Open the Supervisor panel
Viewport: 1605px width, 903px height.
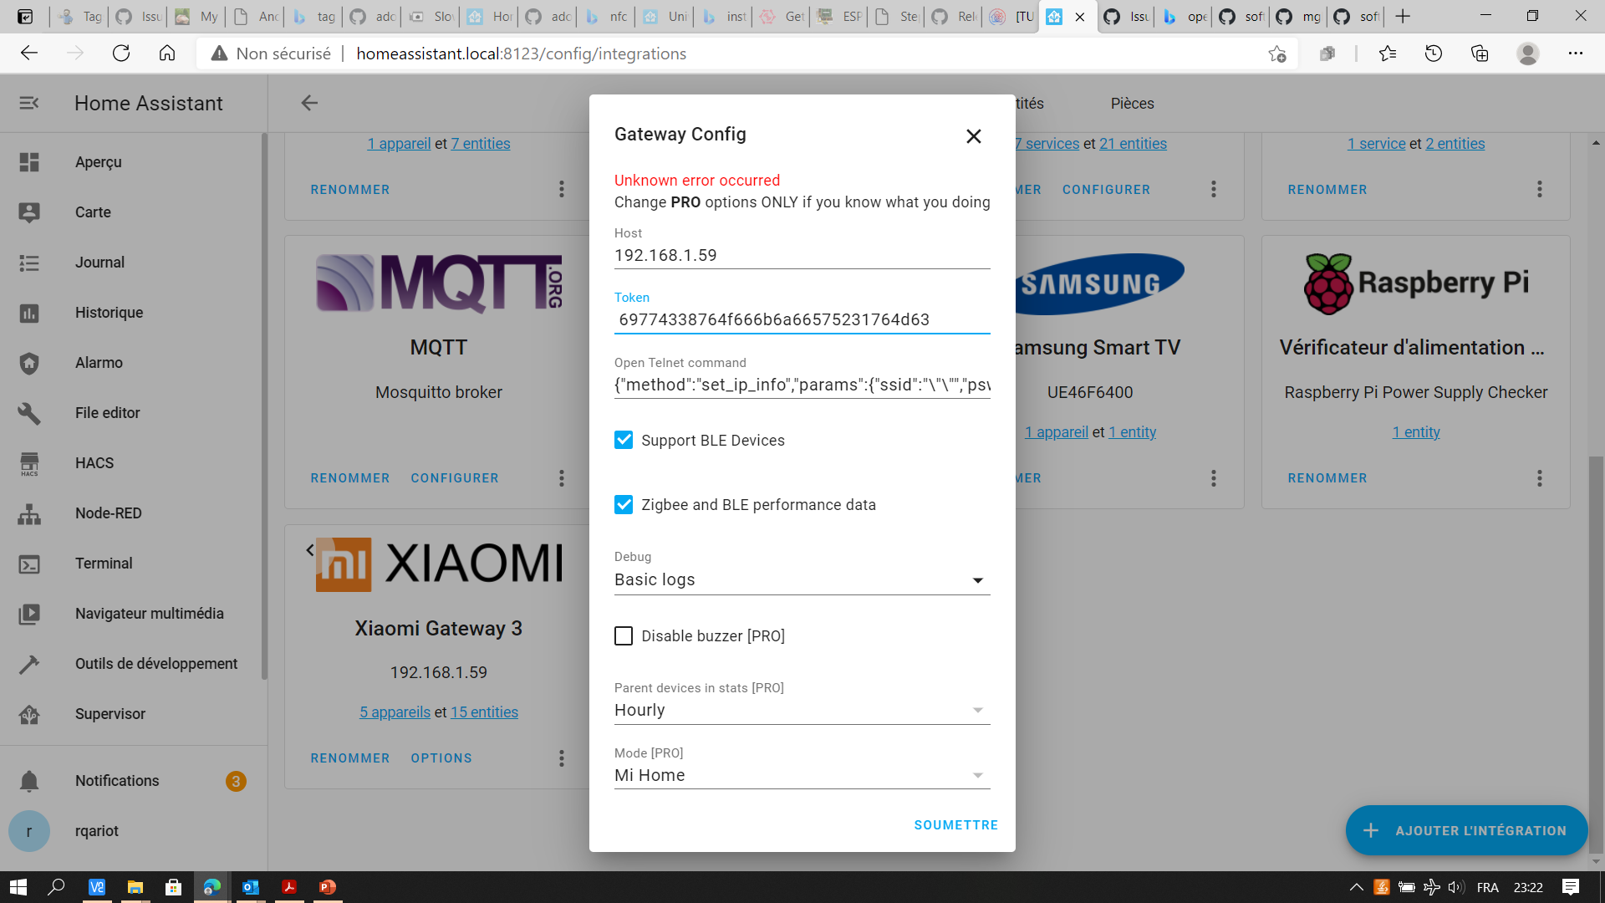coord(110,713)
